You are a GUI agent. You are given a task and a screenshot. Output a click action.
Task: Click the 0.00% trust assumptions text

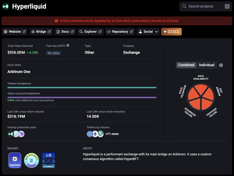click(31, 100)
